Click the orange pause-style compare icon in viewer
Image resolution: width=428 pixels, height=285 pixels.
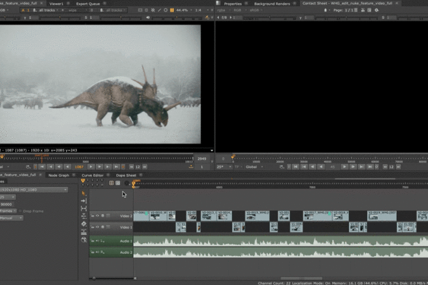[172, 10]
